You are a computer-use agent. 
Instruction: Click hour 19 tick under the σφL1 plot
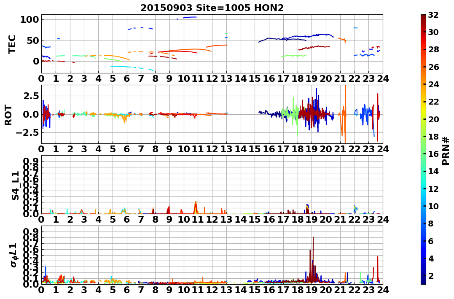point(312,290)
